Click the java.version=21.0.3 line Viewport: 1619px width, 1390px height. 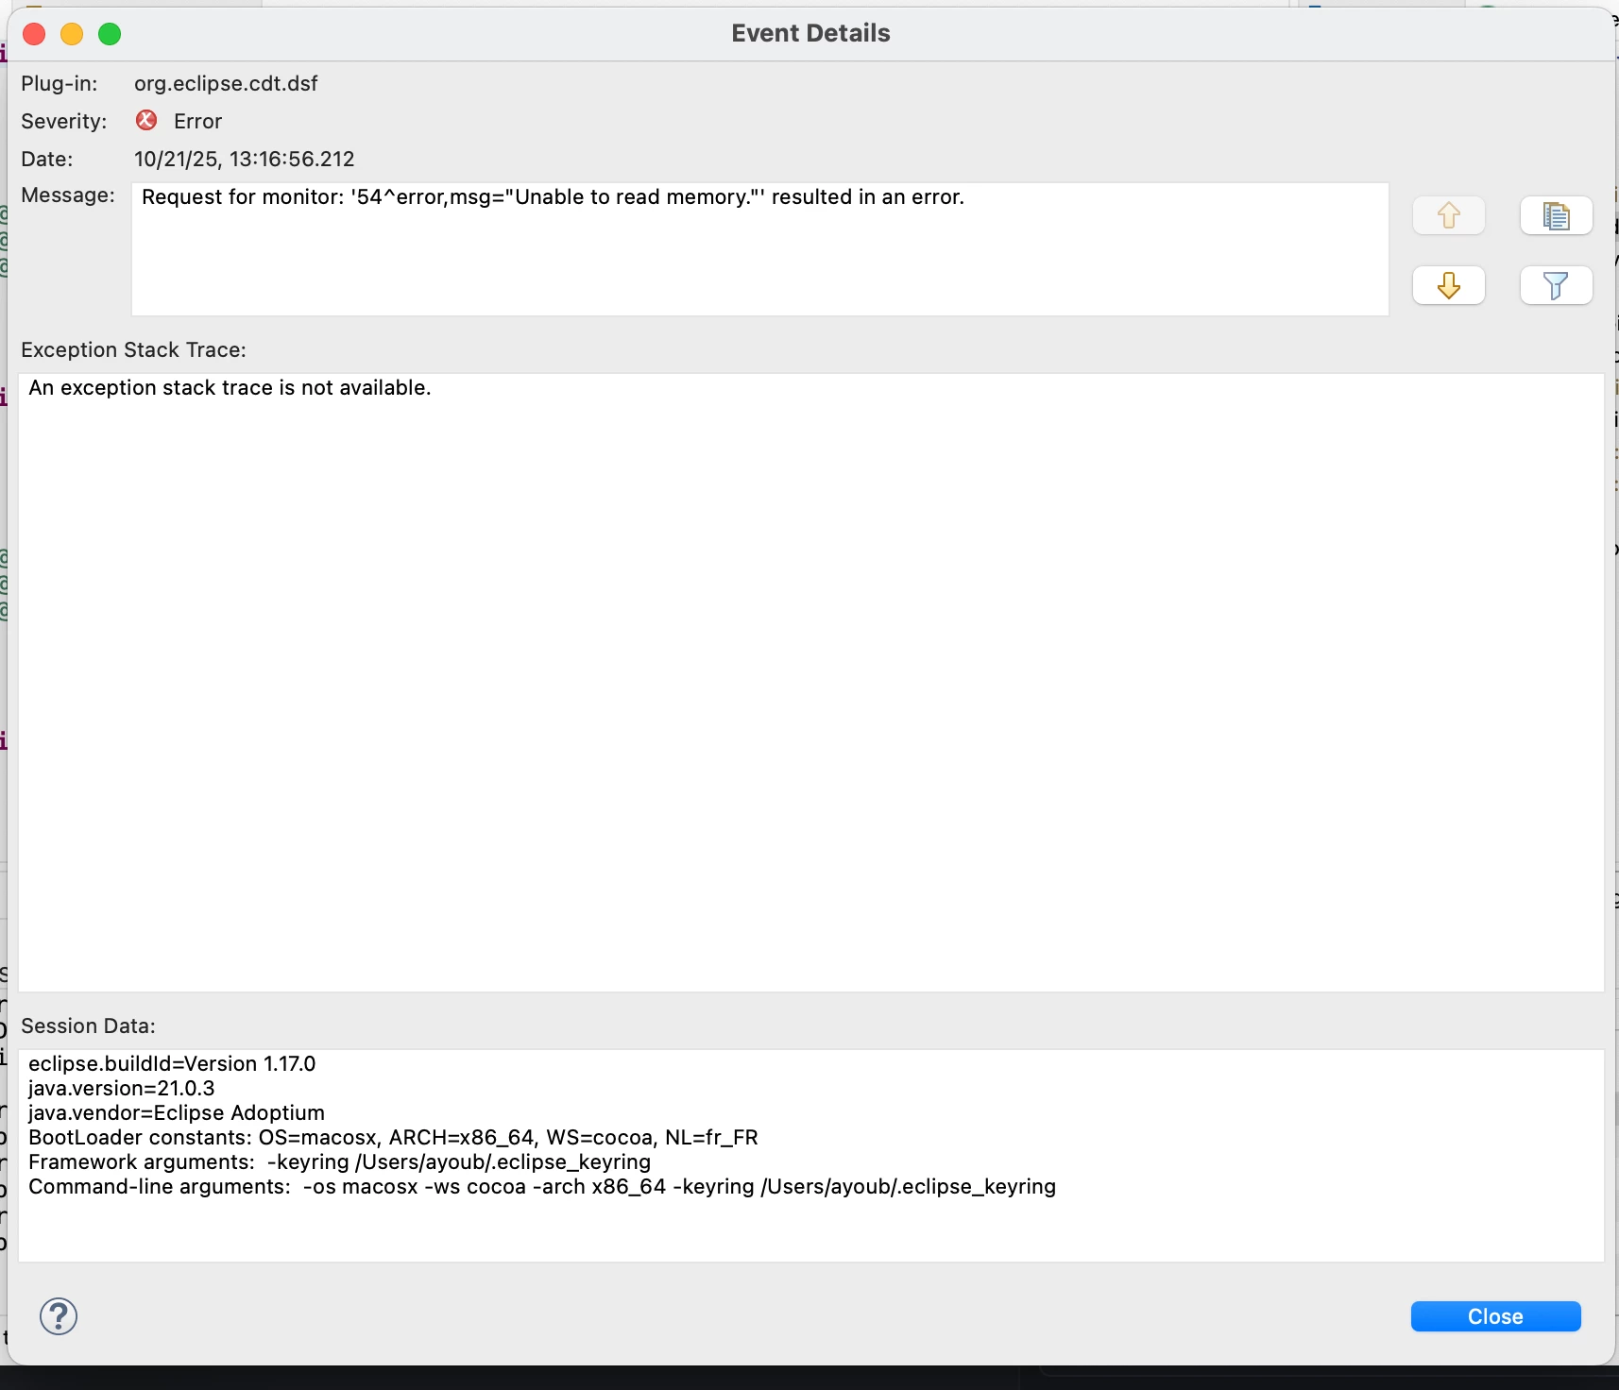(x=122, y=1088)
